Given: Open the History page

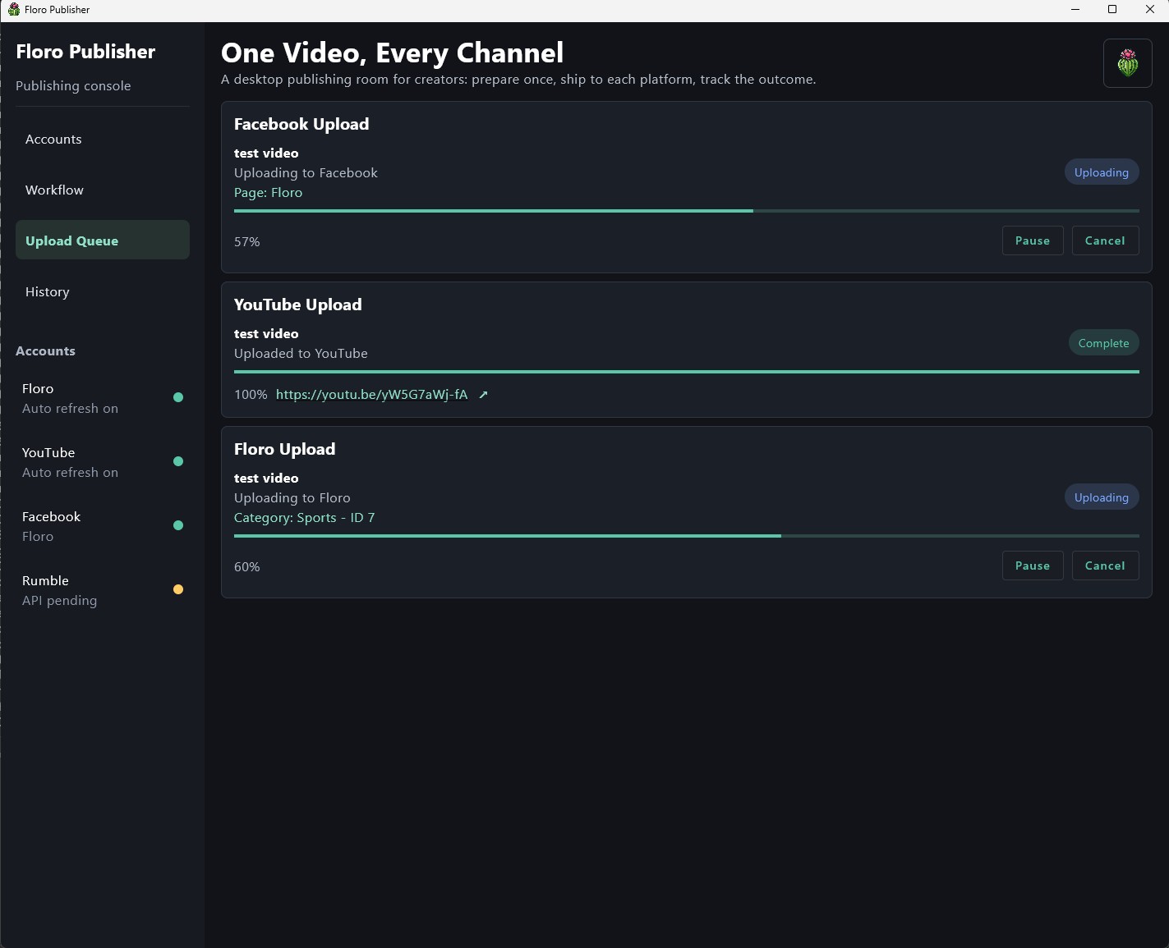Looking at the screenshot, I should click(103, 292).
